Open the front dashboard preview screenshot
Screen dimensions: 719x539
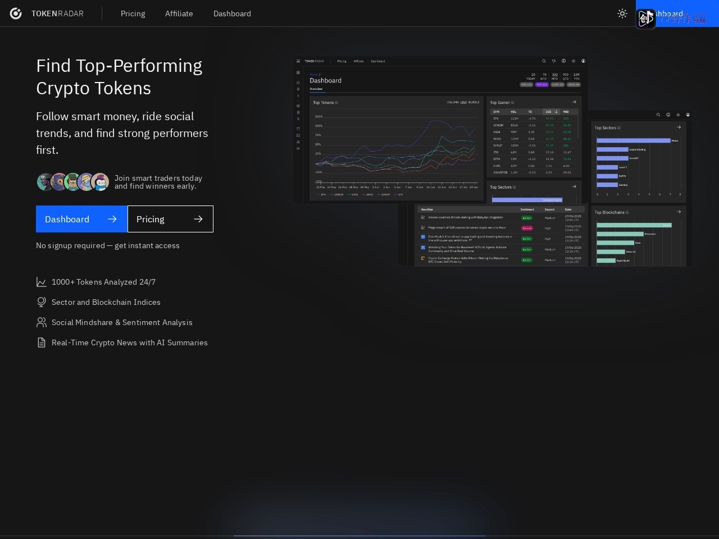coord(441,130)
